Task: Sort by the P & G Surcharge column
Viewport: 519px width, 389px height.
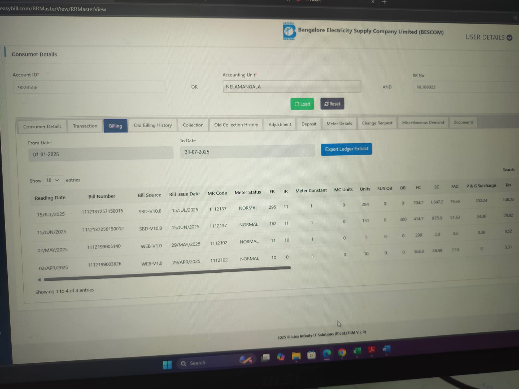Action: (x=481, y=186)
